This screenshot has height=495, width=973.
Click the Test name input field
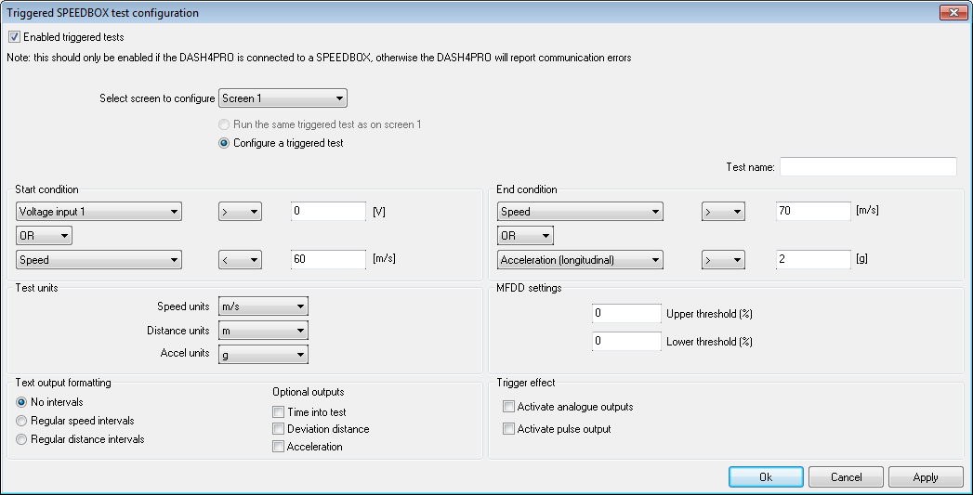pyautogui.click(x=867, y=167)
